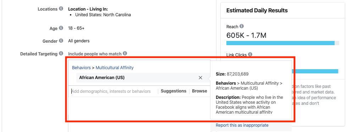Click the All genders value
The width and height of the screenshot is (347, 132).
pyautogui.click(x=79, y=41)
